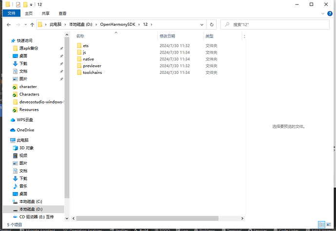Viewport: 336px width, 231px height.
Task: Click the Forward navigation arrow
Action: click(x=18, y=25)
